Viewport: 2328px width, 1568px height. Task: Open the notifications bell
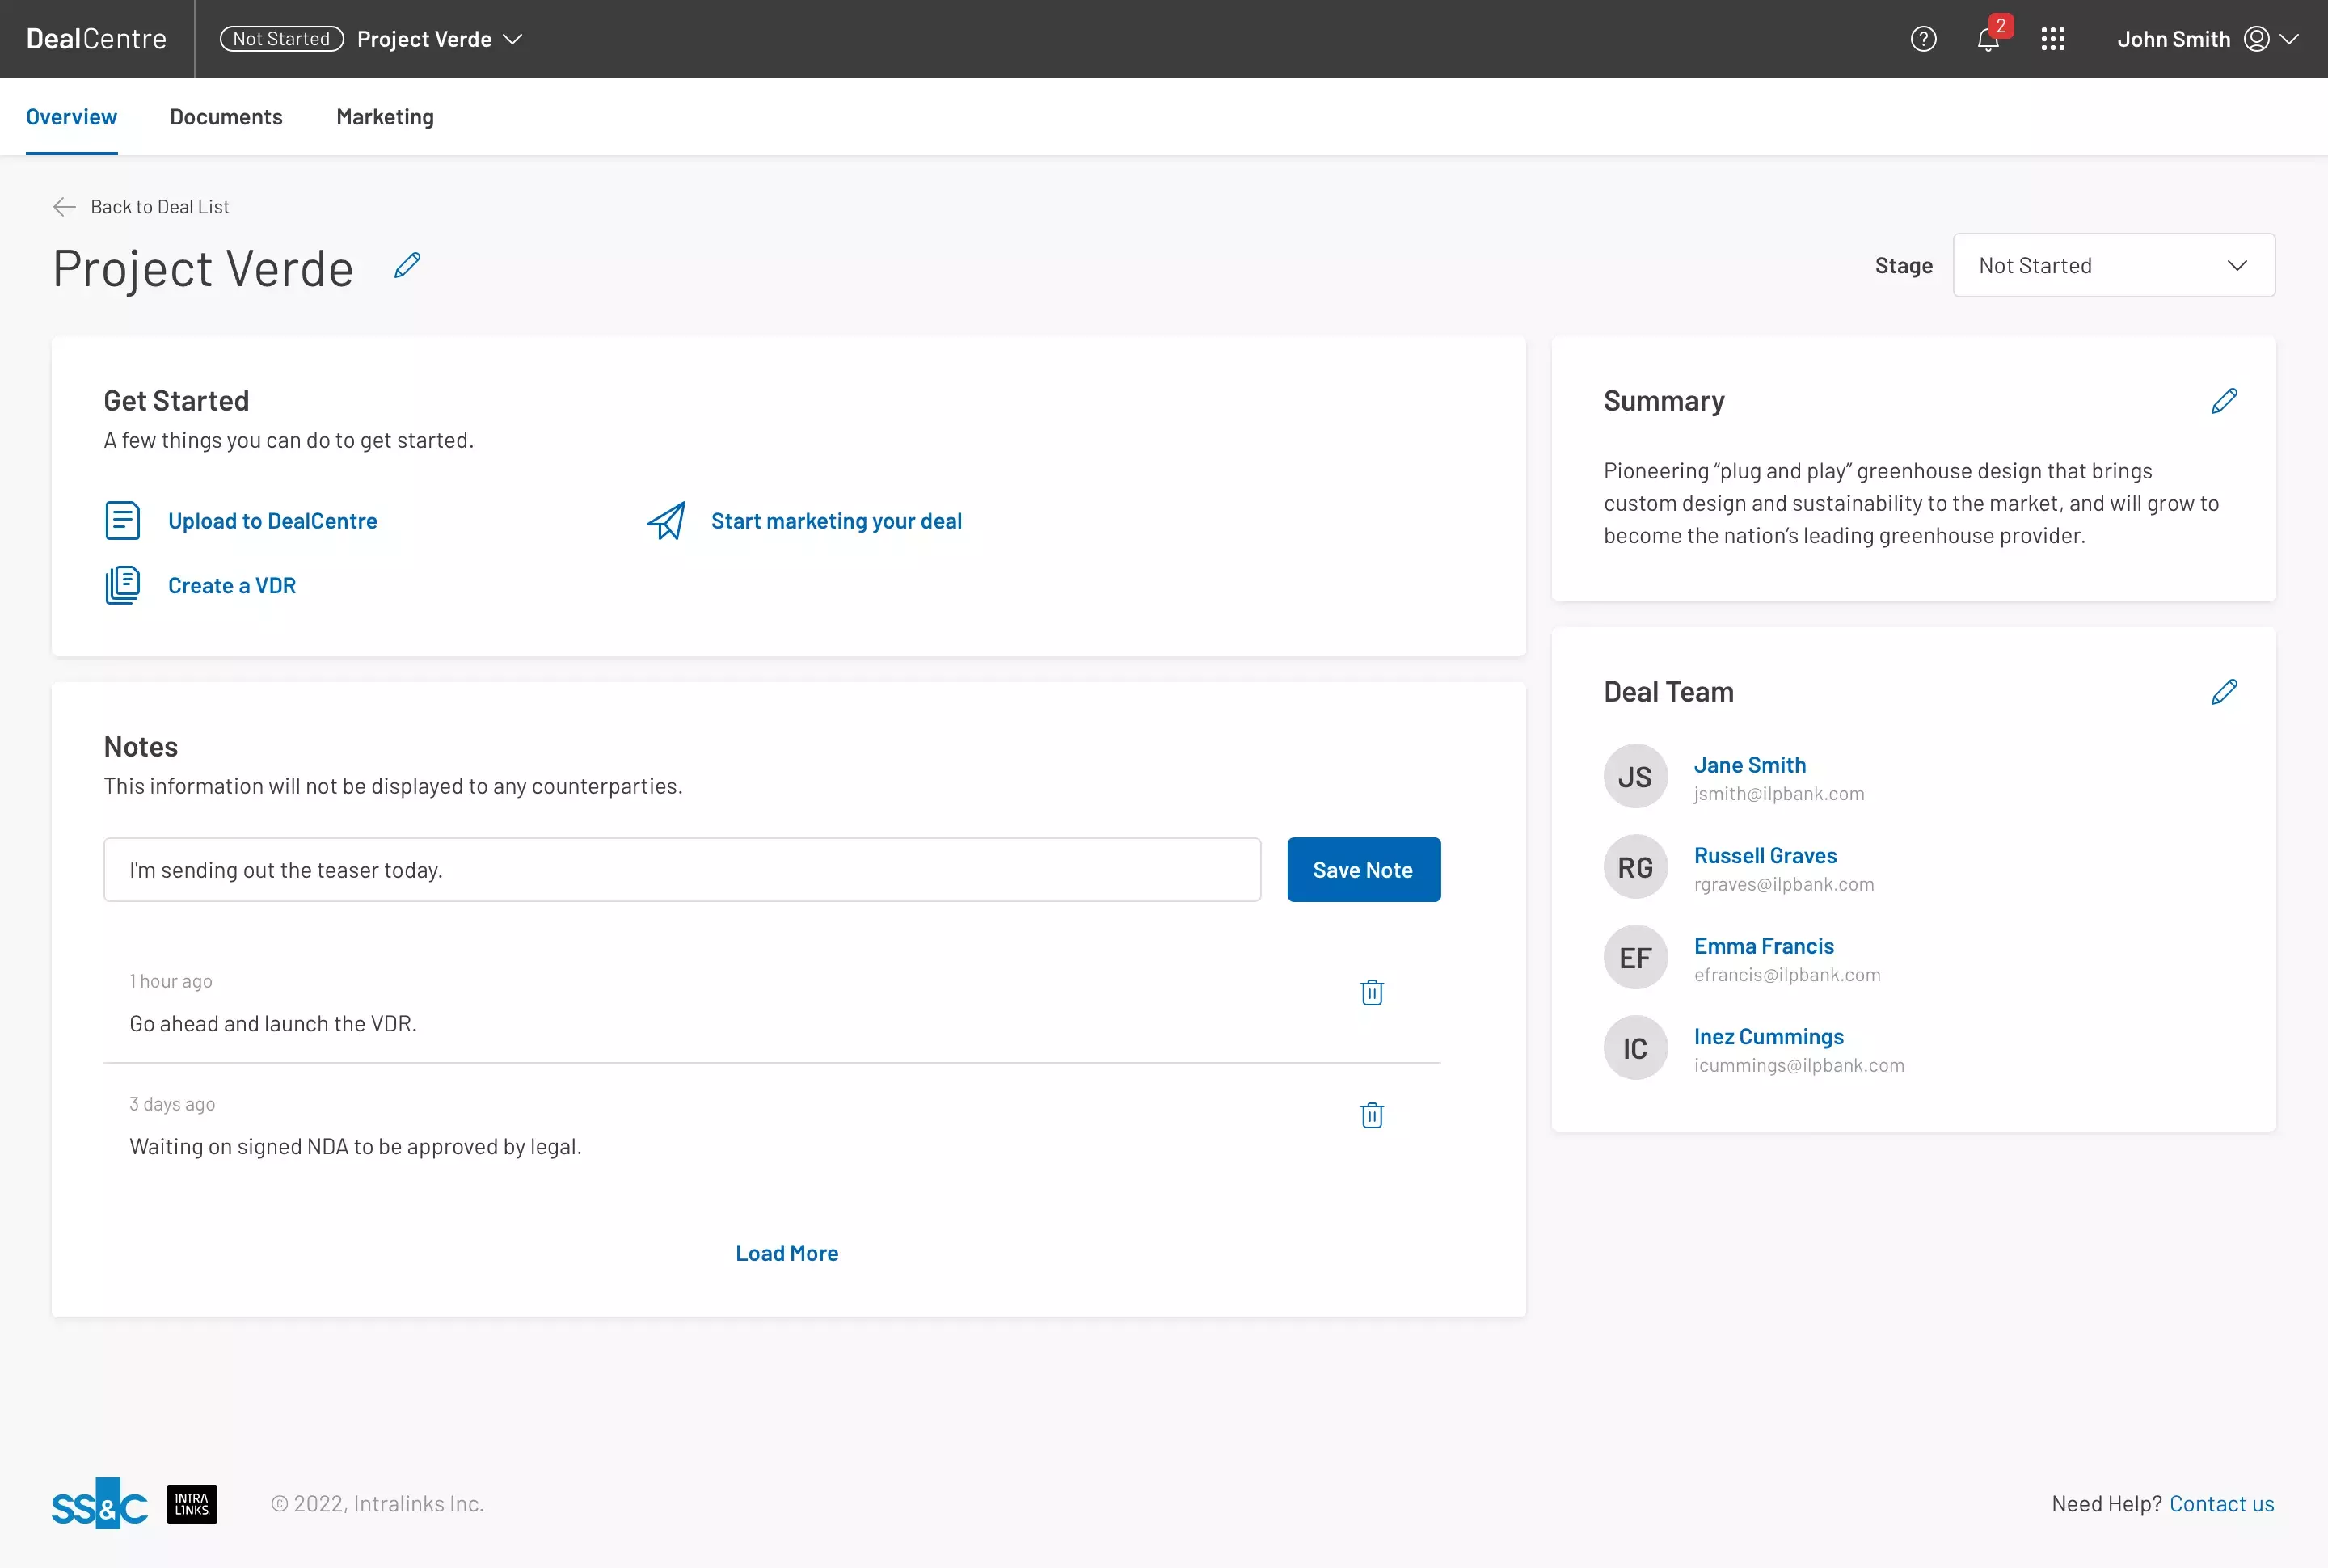coord(1988,39)
